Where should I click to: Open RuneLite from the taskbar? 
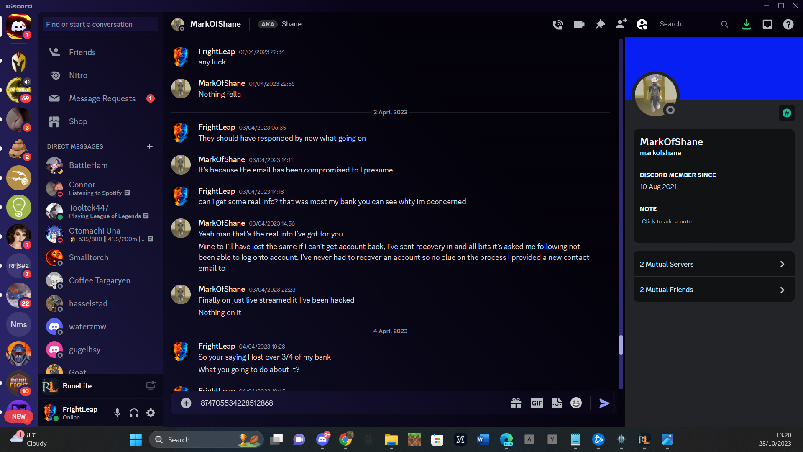tap(644, 439)
